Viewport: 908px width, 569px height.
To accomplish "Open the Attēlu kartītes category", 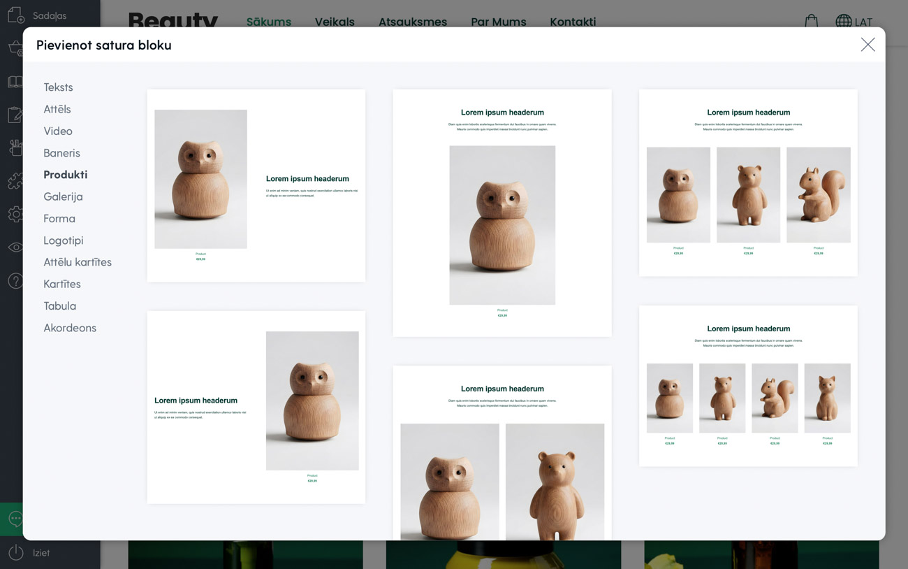I will [x=78, y=262].
